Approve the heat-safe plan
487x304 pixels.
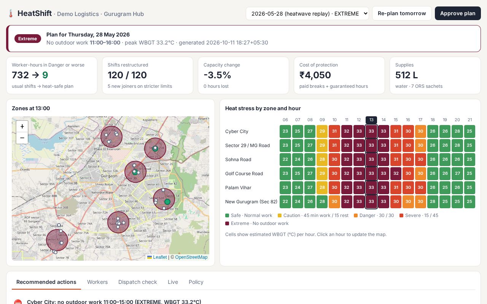[458, 13]
